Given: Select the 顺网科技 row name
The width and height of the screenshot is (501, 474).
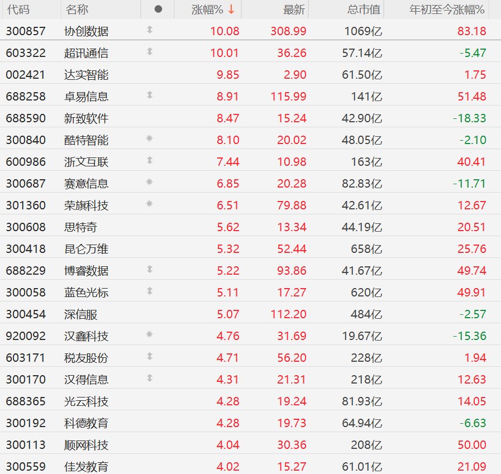Looking at the screenshot, I should (86, 445).
